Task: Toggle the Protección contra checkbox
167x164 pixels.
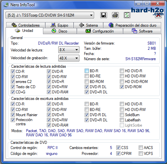Action: click(13, 120)
